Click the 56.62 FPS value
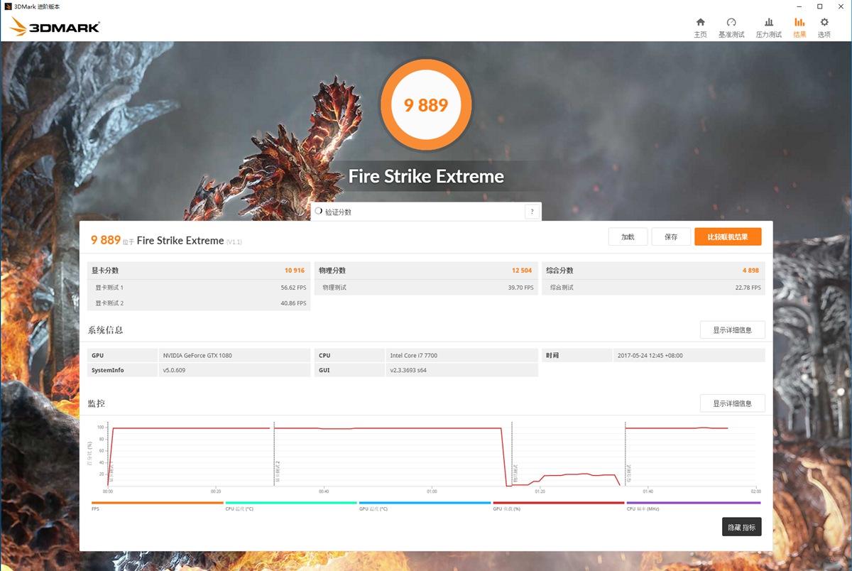 (293, 288)
